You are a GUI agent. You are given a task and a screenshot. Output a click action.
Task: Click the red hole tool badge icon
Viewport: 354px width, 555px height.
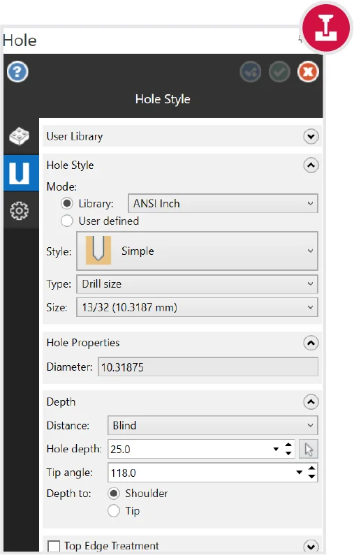[326, 27]
